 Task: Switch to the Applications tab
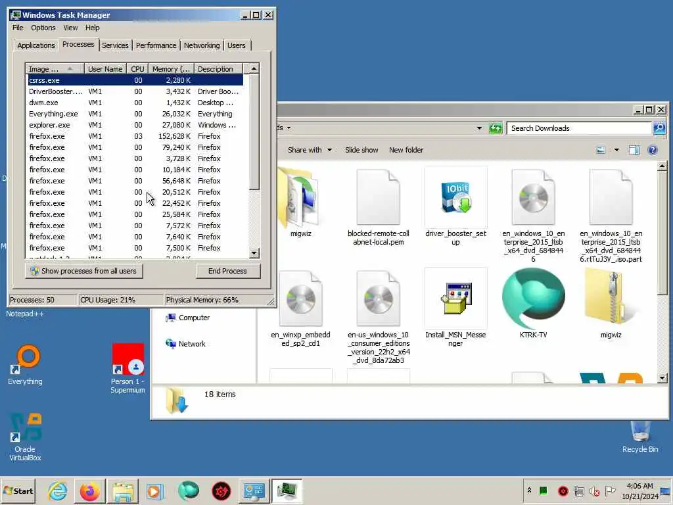pyautogui.click(x=36, y=45)
